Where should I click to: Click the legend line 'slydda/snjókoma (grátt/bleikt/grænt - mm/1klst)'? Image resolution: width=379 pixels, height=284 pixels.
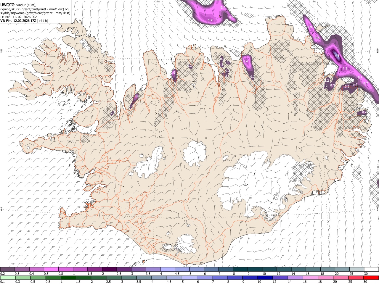pyautogui.click(x=35, y=13)
